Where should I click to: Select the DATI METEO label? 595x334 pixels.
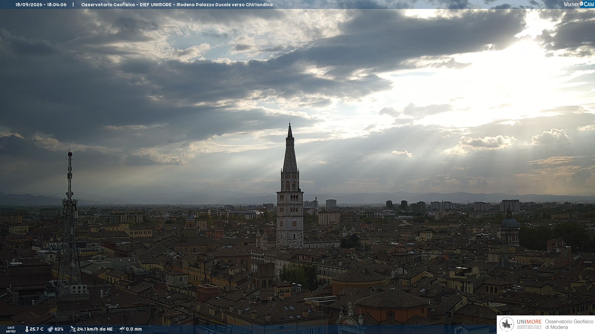(x=11, y=329)
